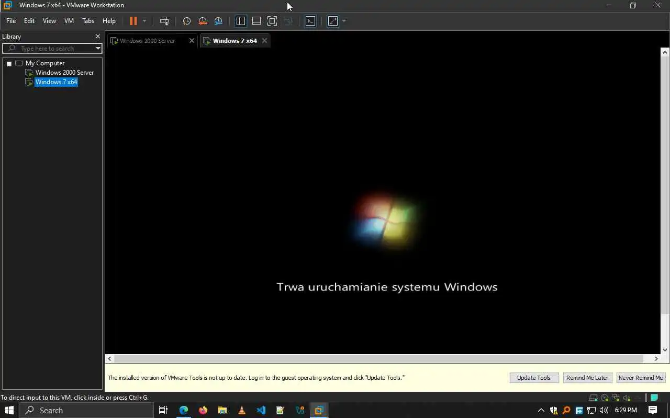Open the Snapshot Manager icon
Screen dimensions: 670x418
coord(218,21)
